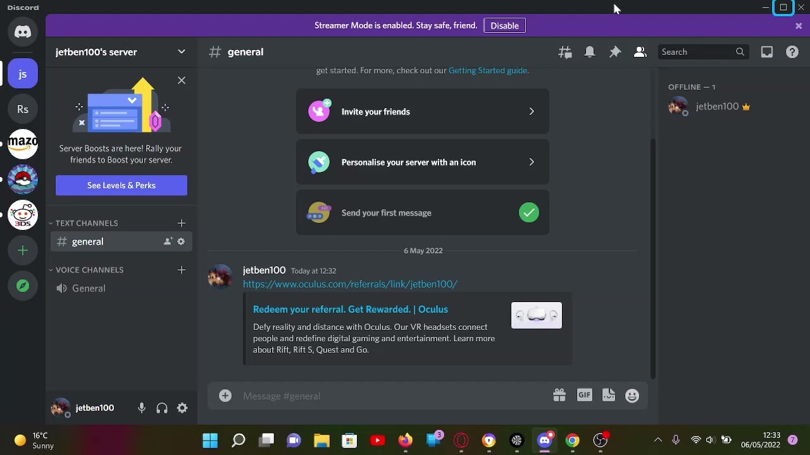Open jetben100's server dropdown menu
This screenshot has width=810, height=455.
pos(121,52)
